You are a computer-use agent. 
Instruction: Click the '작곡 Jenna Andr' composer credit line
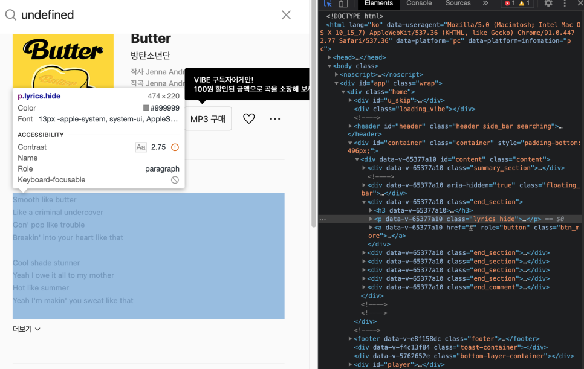[158, 83]
